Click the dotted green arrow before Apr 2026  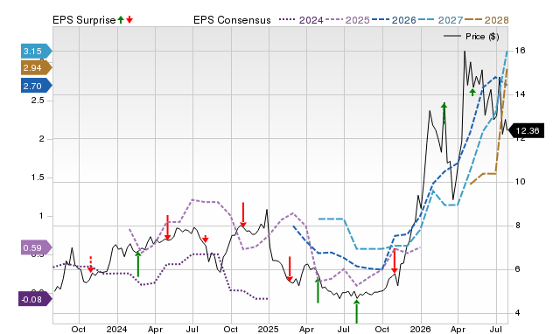pos(444,113)
